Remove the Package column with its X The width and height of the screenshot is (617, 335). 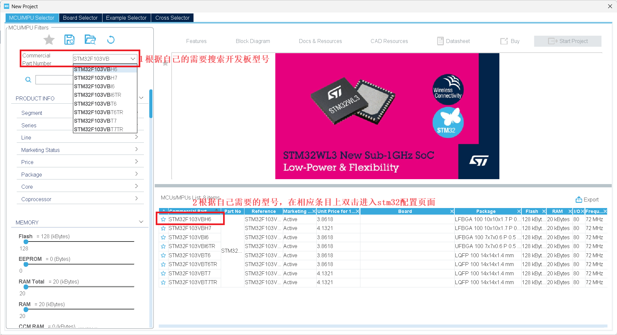click(x=519, y=211)
